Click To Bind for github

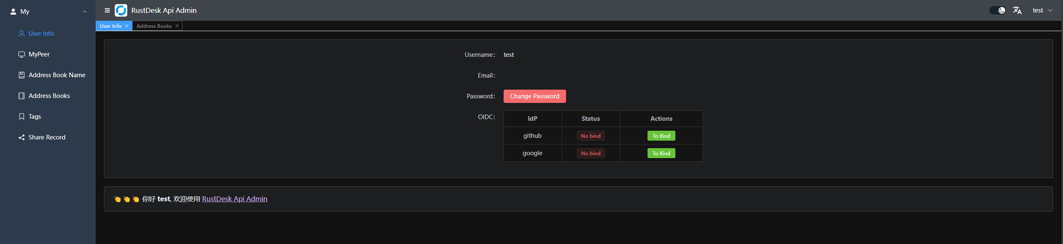[661, 136]
